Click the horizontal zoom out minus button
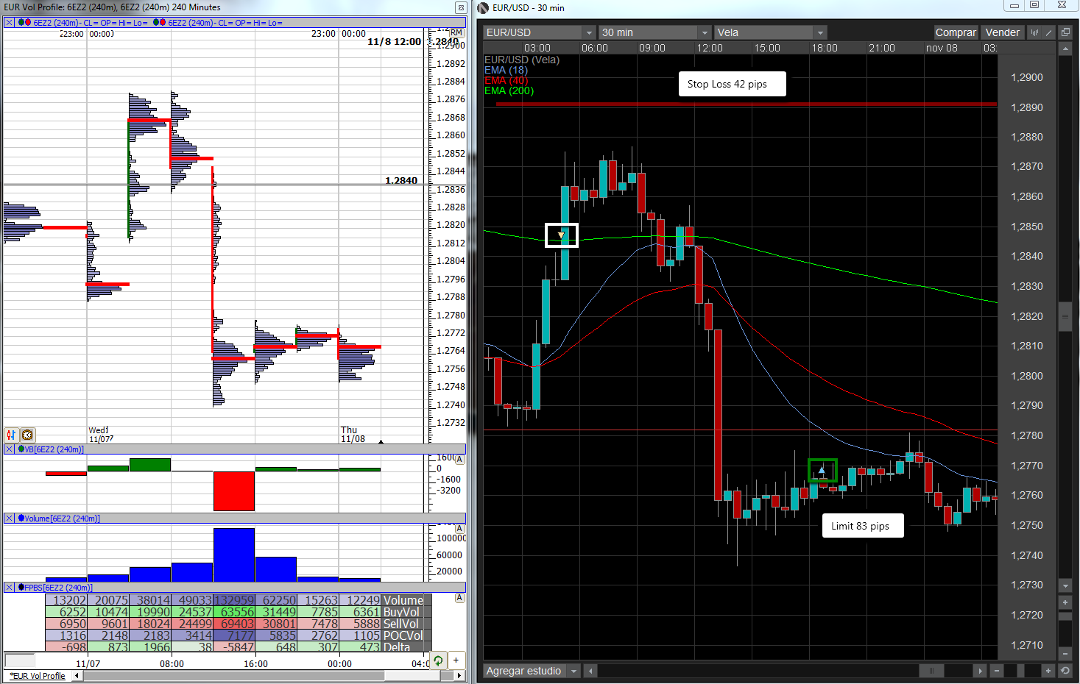The width and height of the screenshot is (1080, 684). [x=997, y=671]
